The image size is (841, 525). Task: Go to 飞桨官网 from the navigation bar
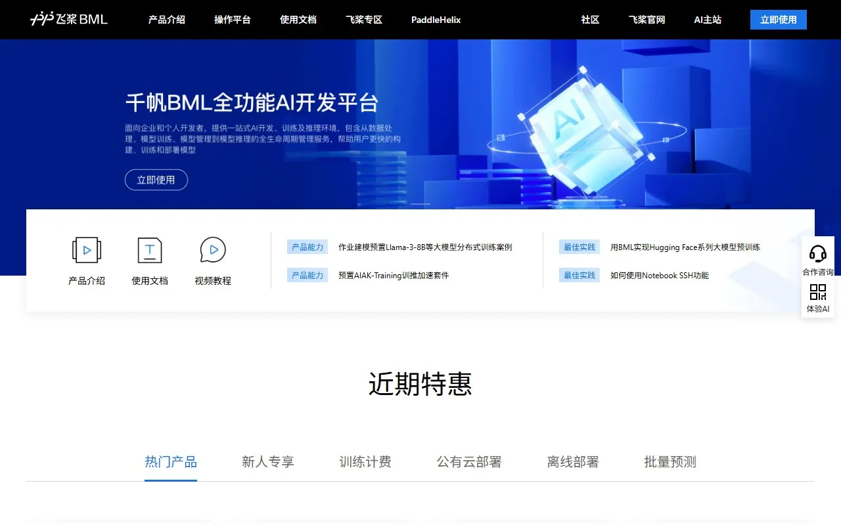pyautogui.click(x=647, y=20)
